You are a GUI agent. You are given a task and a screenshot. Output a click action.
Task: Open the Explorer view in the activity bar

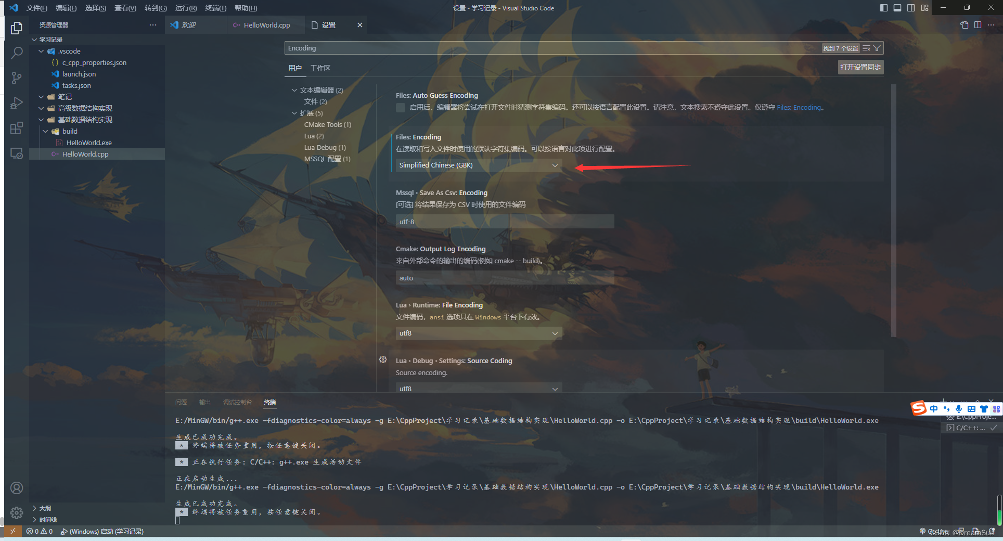click(17, 27)
